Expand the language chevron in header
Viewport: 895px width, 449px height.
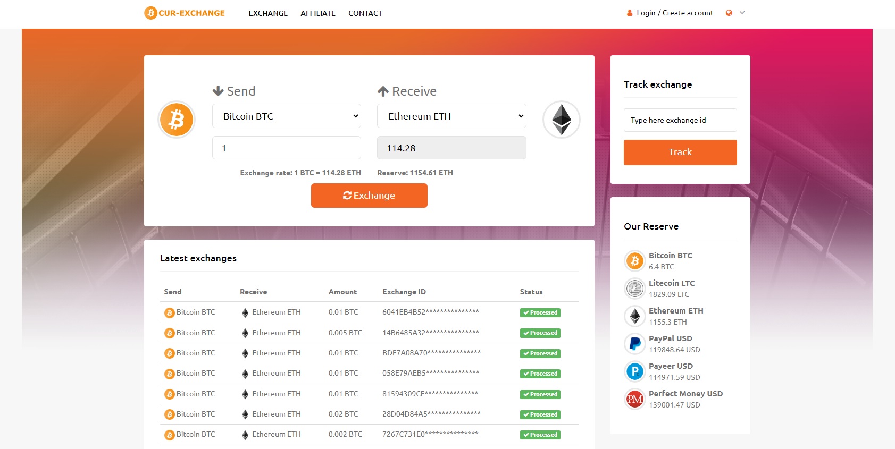tap(742, 13)
